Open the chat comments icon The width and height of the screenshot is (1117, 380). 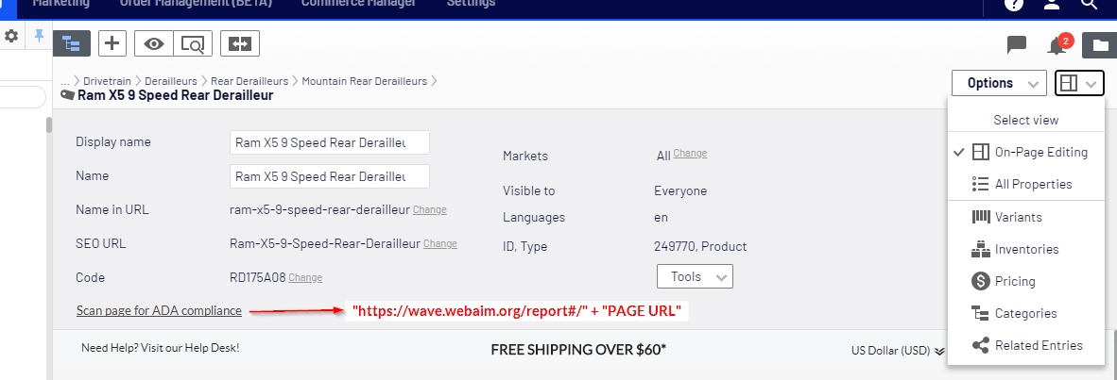point(1017,44)
